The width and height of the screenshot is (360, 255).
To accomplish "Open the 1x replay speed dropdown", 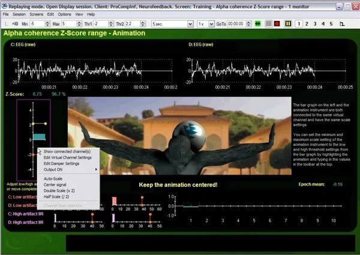I will pos(203,23).
